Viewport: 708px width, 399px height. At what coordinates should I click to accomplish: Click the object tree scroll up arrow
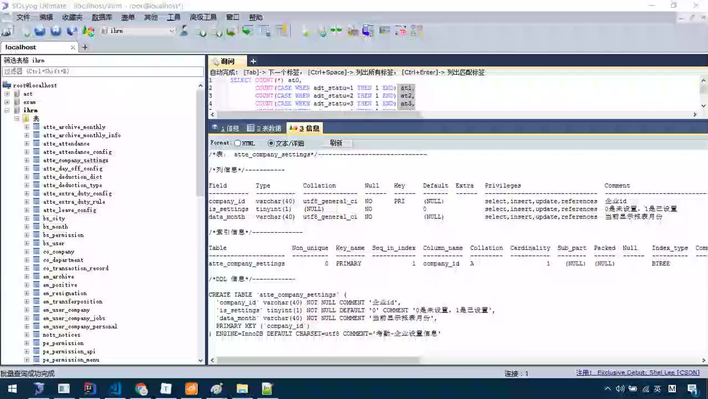[x=201, y=85]
